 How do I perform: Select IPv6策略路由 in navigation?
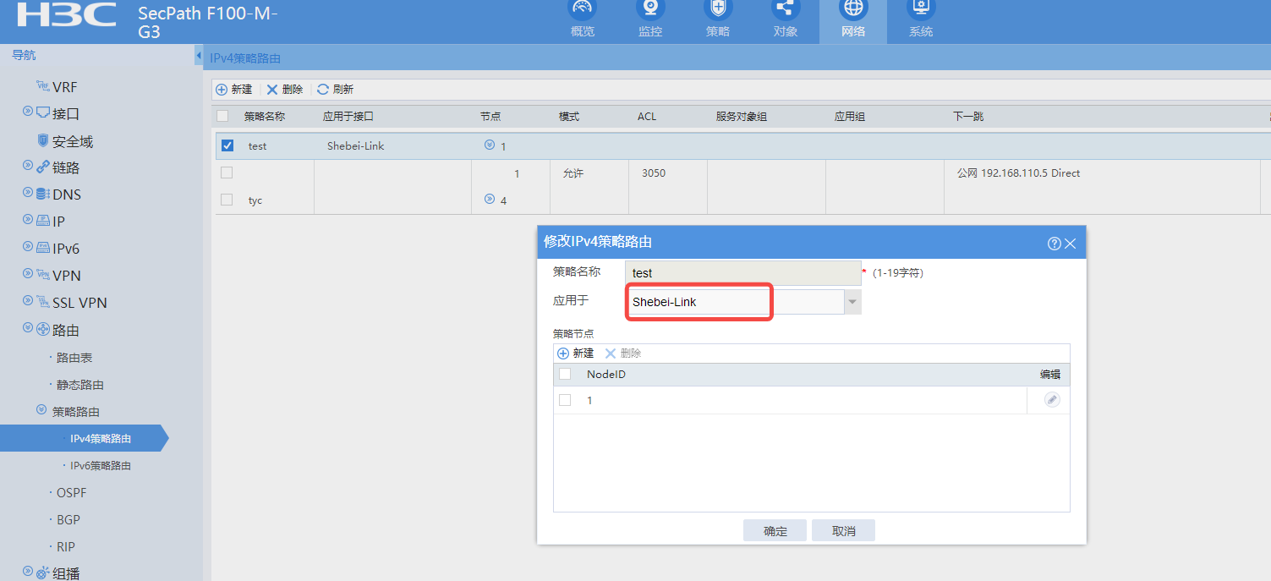[101, 466]
